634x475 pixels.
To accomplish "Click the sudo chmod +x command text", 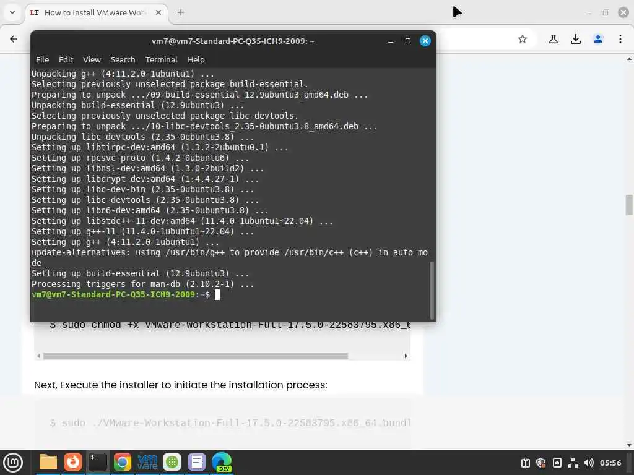I will click(230, 325).
